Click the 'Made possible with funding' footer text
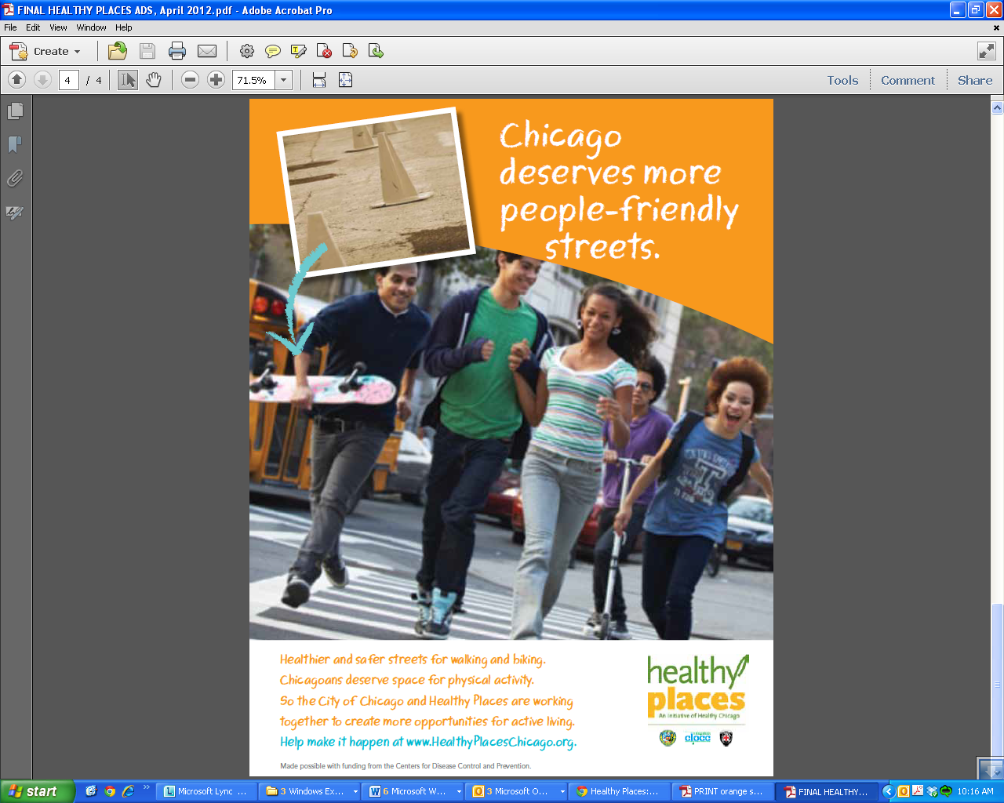Image resolution: width=1004 pixels, height=803 pixels. pos(406,766)
